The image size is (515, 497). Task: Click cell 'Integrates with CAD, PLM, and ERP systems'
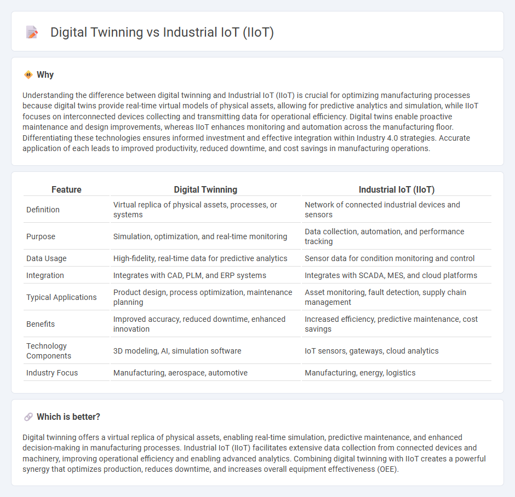[x=205, y=275]
